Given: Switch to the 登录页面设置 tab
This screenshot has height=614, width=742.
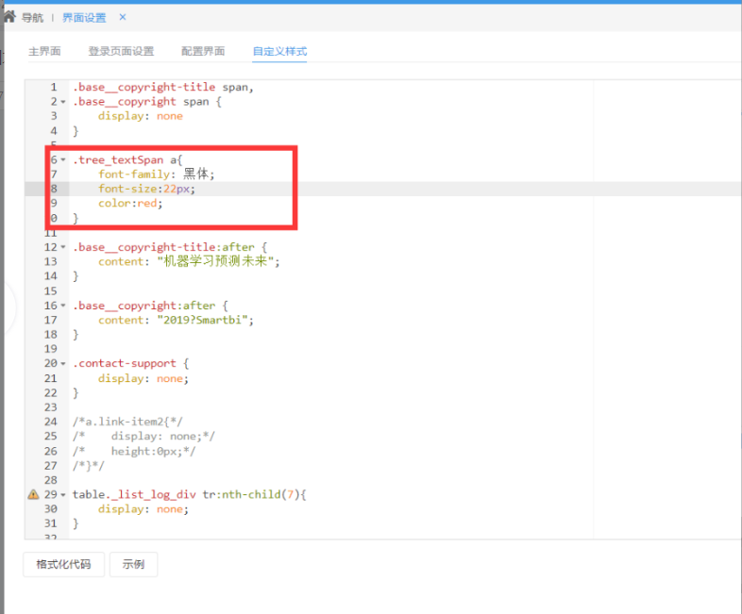Looking at the screenshot, I should (x=121, y=51).
